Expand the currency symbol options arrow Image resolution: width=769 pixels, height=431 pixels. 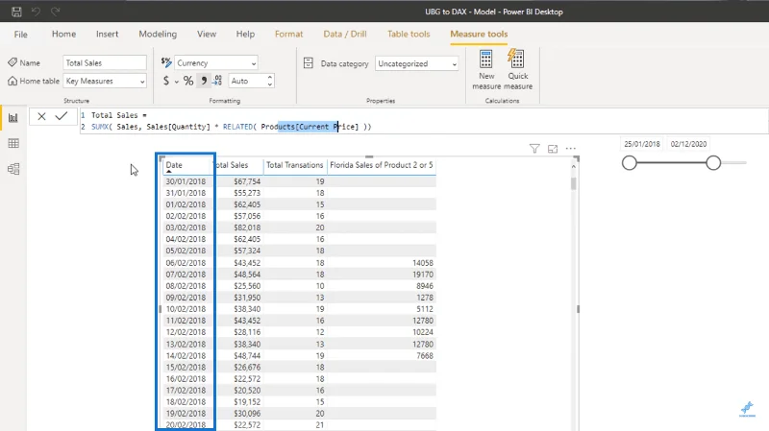point(177,82)
